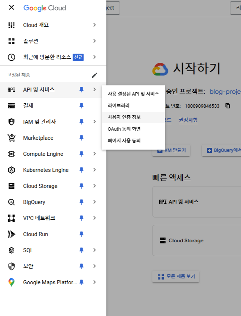Open the blog-project link
This screenshot has width=241, height=316.
tap(225, 92)
